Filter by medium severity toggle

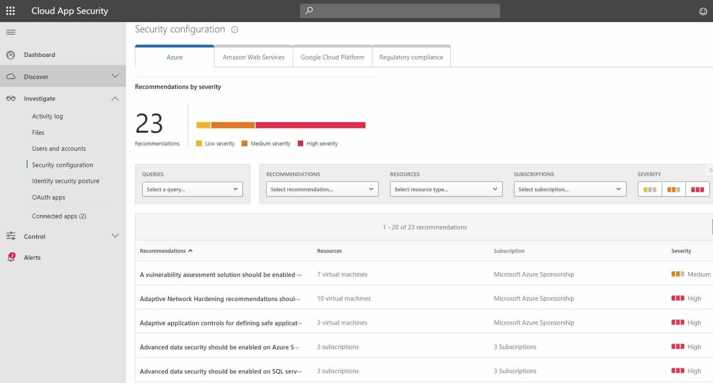674,189
